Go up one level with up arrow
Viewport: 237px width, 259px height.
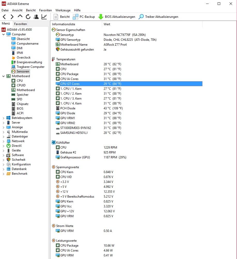tap(20, 16)
